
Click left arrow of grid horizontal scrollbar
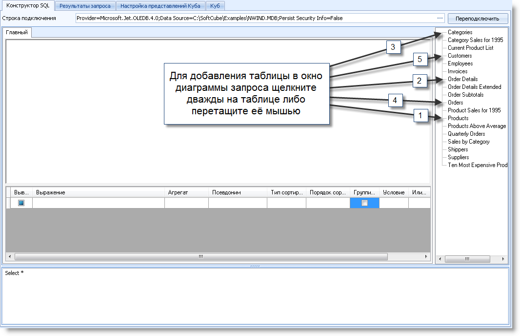[x=10, y=256]
